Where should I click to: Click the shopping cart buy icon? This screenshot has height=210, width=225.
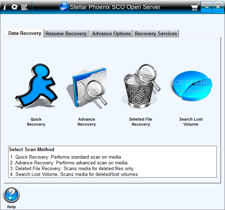click(x=195, y=7)
